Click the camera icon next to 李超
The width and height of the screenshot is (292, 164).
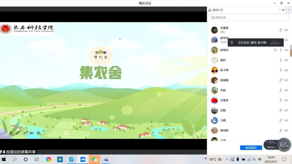(x=286, y=90)
